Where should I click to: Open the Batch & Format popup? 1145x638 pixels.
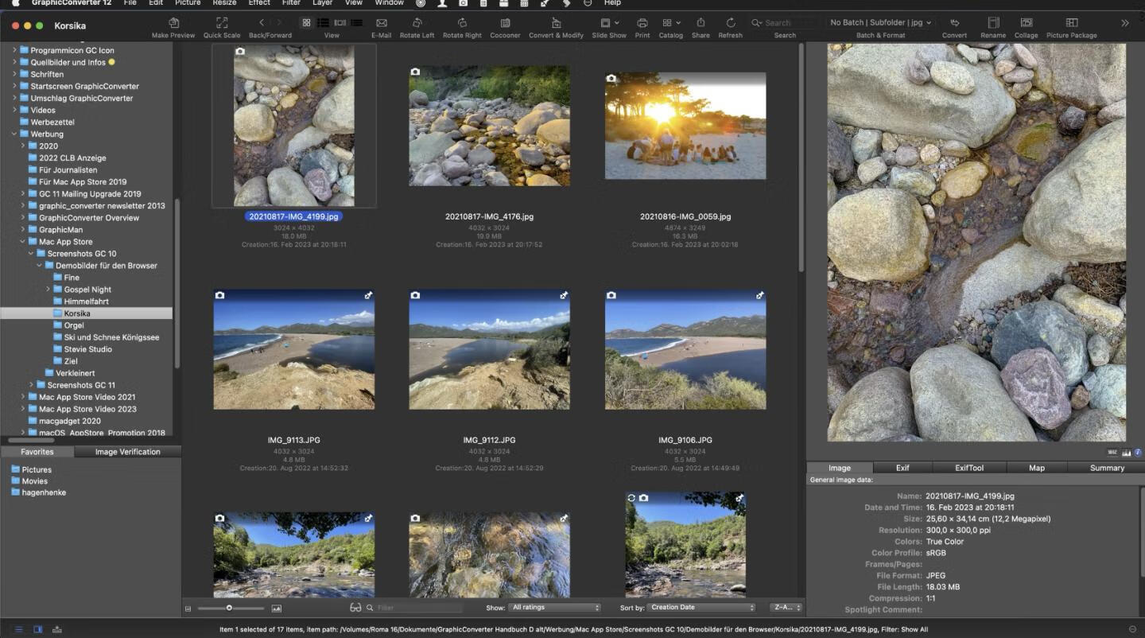click(880, 23)
